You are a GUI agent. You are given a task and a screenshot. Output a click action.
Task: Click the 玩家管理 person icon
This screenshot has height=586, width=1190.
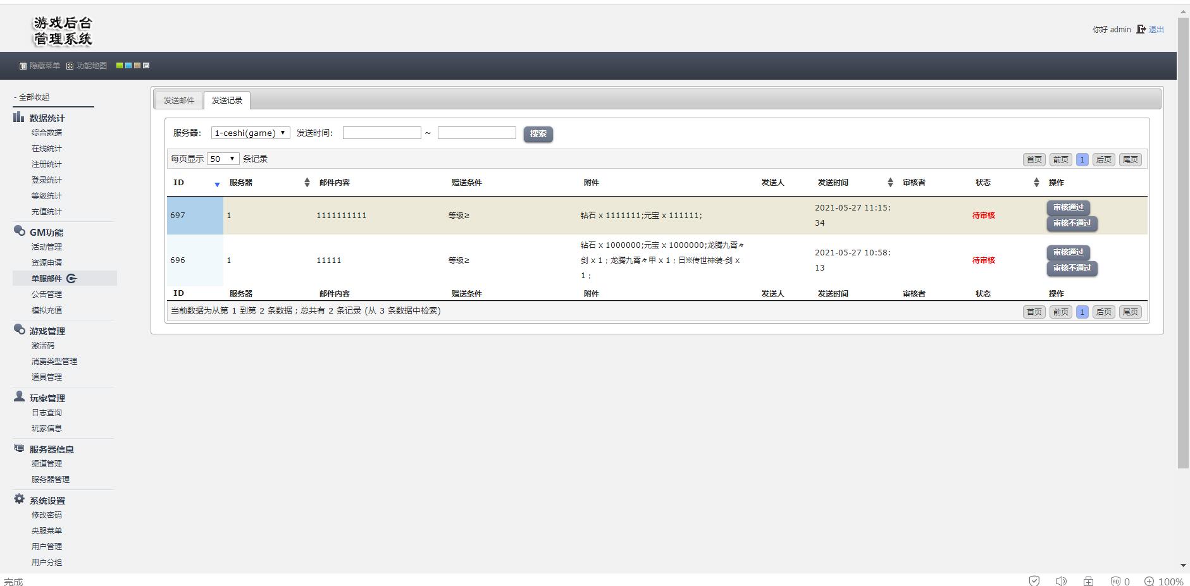(19, 397)
